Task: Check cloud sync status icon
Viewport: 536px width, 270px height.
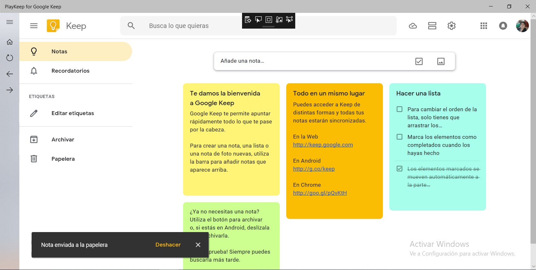Action: [413, 26]
